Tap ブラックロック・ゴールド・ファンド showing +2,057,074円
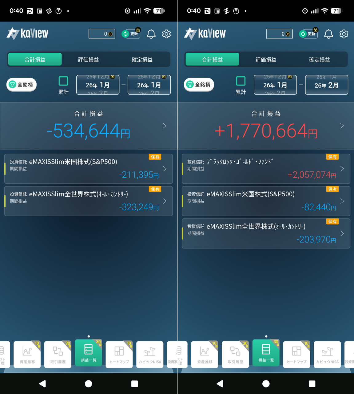 point(266,169)
